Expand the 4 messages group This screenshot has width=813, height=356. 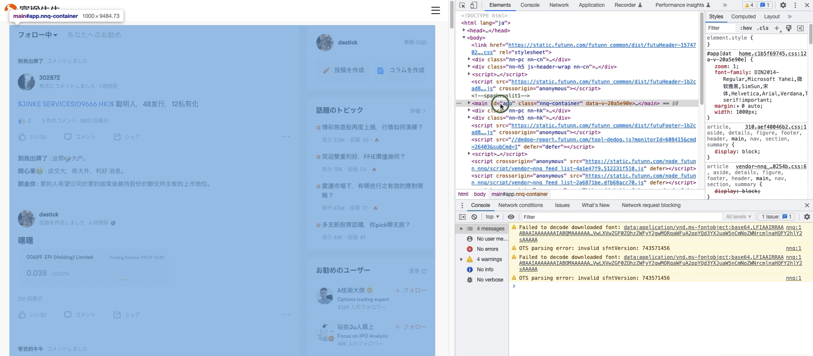[461, 229]
